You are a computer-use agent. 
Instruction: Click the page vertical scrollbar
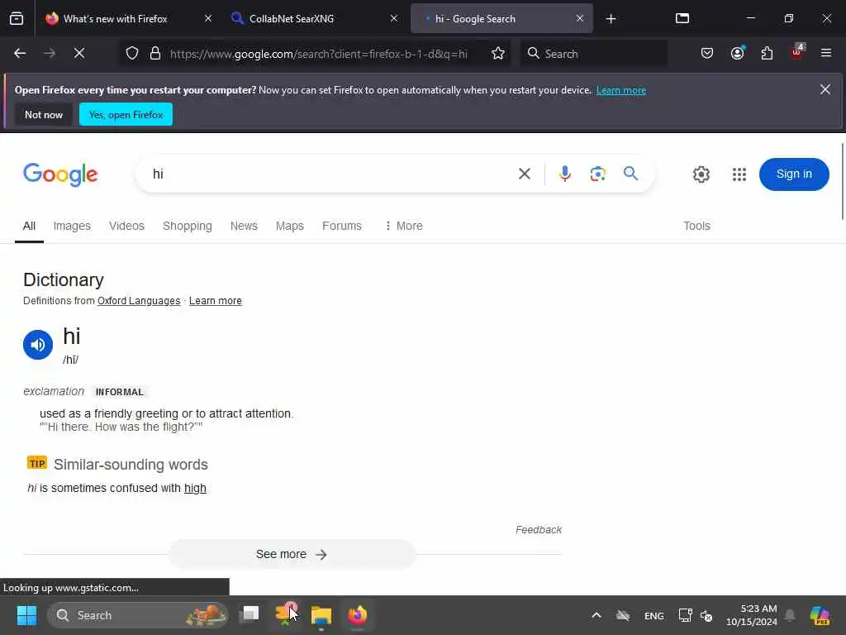(842, 181)
